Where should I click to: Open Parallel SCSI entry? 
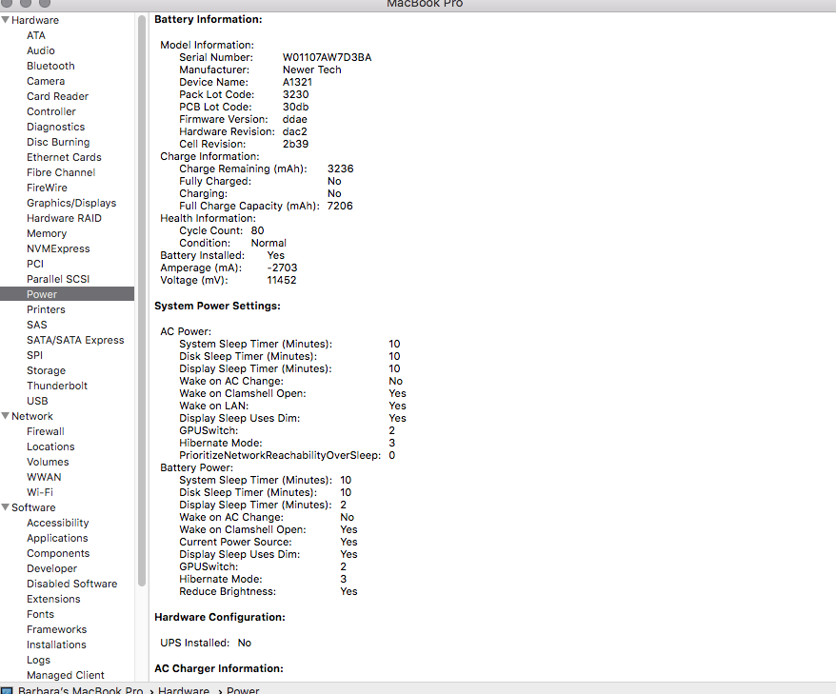point(58,279)
